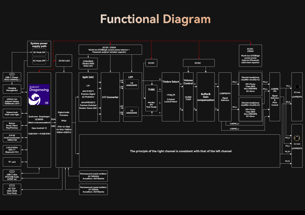Click the USB-C port icon above USB-C Charge
305x215 pixels.
[12, 74]
